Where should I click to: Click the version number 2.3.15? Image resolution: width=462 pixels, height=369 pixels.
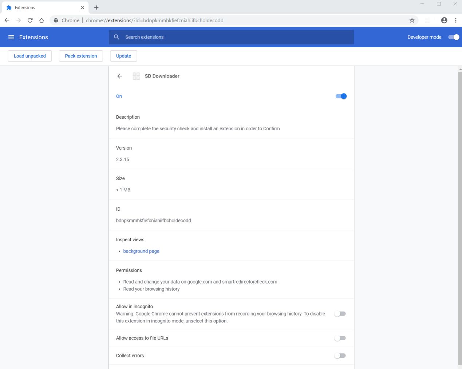tap(122, 159)
